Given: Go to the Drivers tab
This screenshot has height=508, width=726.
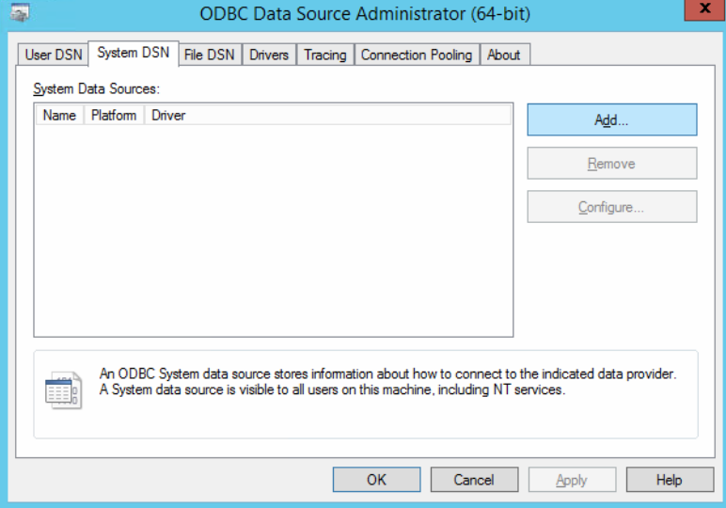Looking at the screenshot, I should (269, 55).
